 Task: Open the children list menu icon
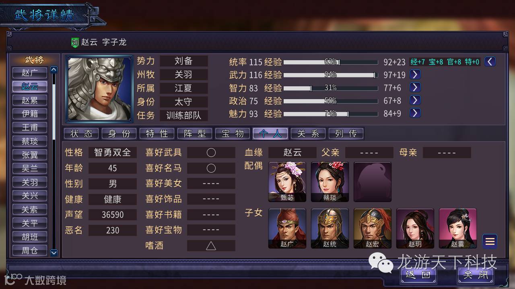pos(490,241)
